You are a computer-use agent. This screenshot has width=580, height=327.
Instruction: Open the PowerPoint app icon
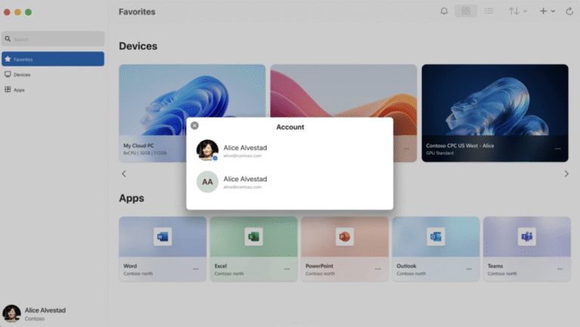[x=344, y=236]
